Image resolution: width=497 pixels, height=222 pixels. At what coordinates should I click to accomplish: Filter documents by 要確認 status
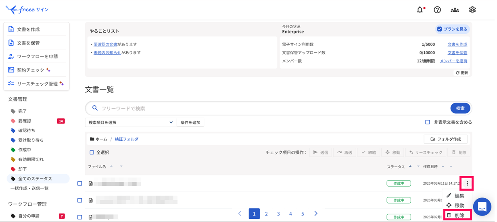(x=25, y=121)
